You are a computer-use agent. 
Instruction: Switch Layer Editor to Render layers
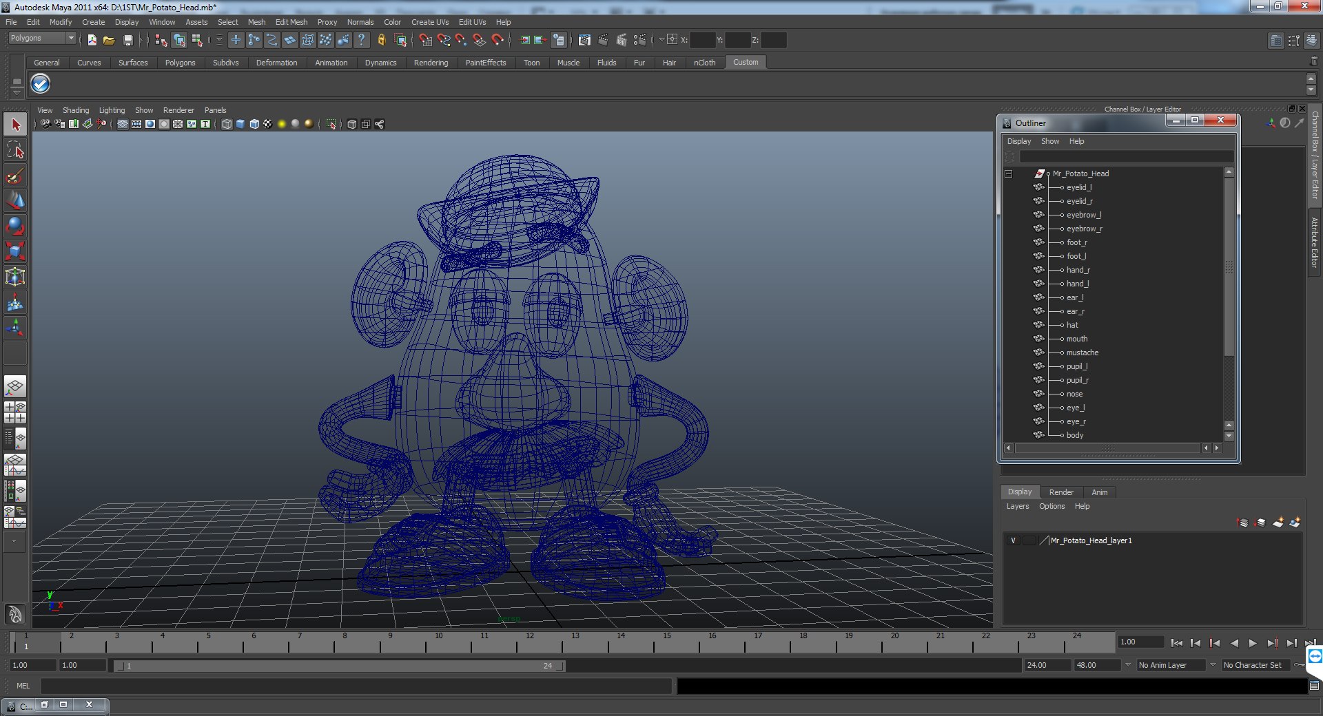coord(1061,492)
